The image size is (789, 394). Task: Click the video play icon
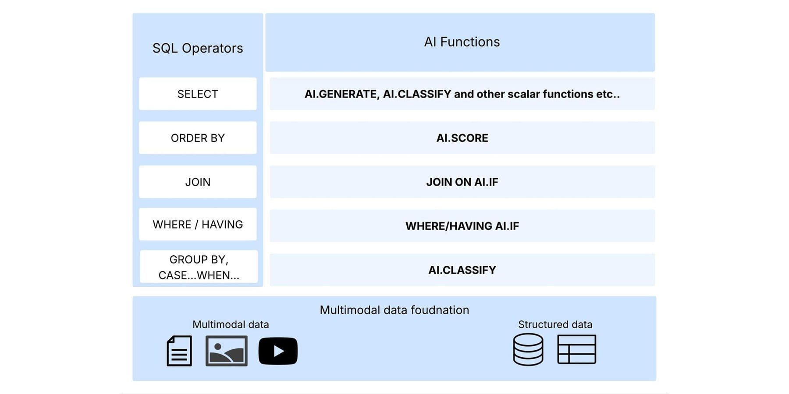pyautogui.click(x=278, y=351)
